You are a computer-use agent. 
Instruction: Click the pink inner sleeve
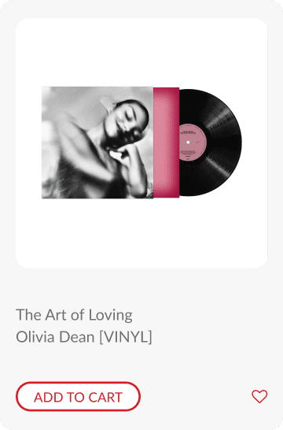coord(166,143)
